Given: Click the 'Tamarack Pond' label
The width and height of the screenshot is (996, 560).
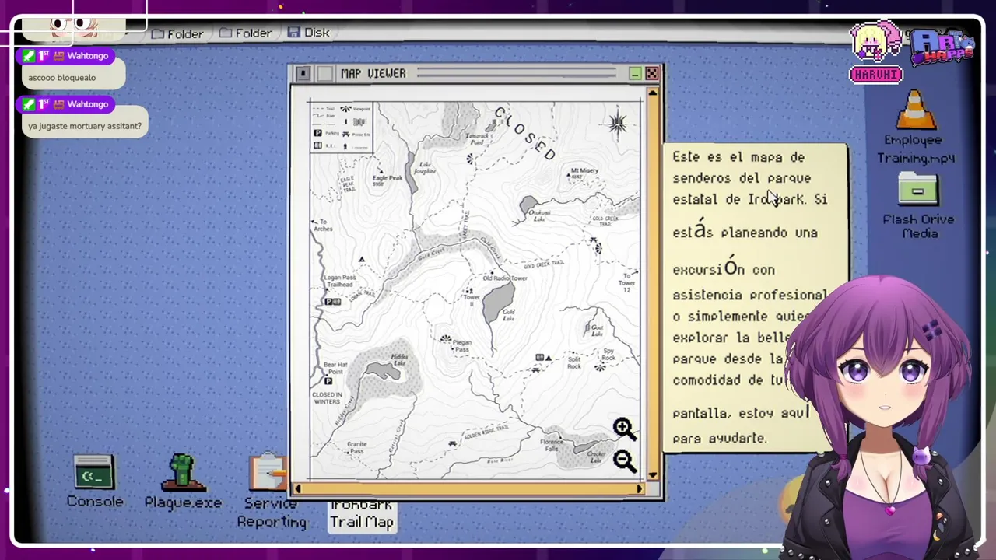Looking at the screenshot, I should pos(477,139).
